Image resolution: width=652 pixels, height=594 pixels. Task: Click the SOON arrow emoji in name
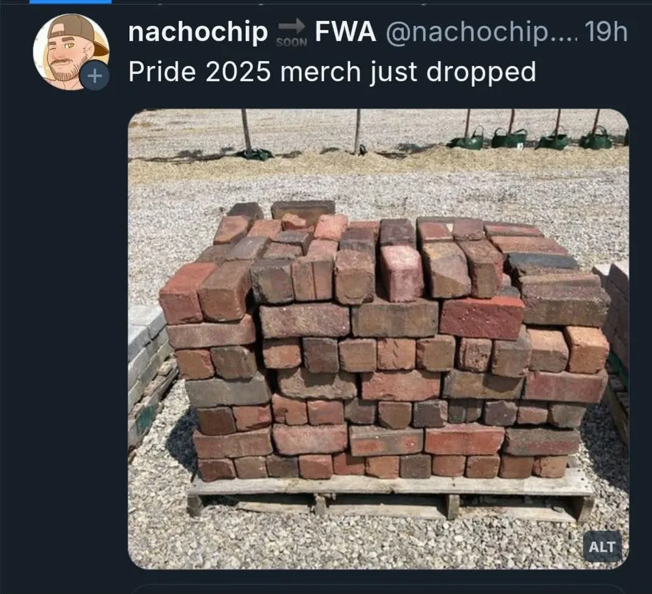[x=291, y=34]
